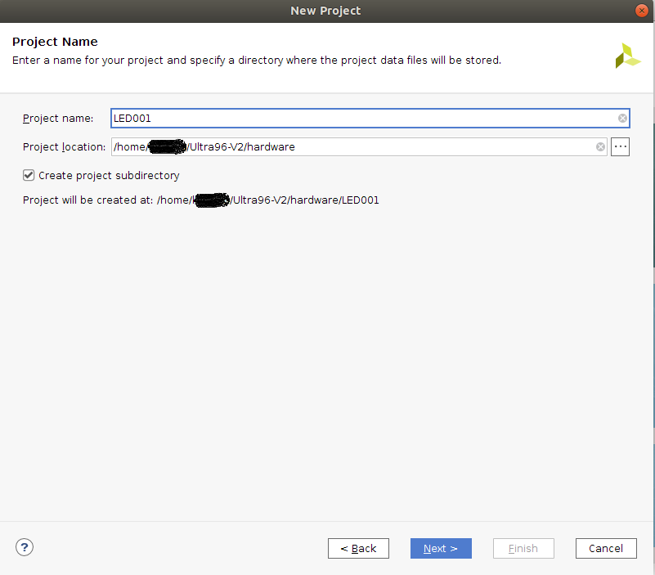Viewport: 655px width, 575px height.
Task: Go to previous step with Back
Action: pos(358,548)
